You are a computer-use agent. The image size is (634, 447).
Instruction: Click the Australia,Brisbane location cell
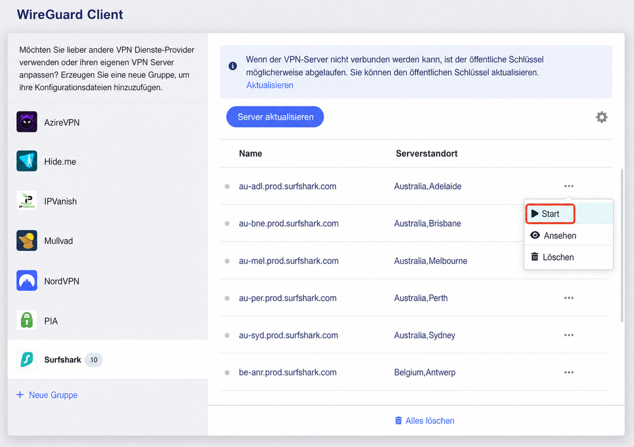pos(427,223)
